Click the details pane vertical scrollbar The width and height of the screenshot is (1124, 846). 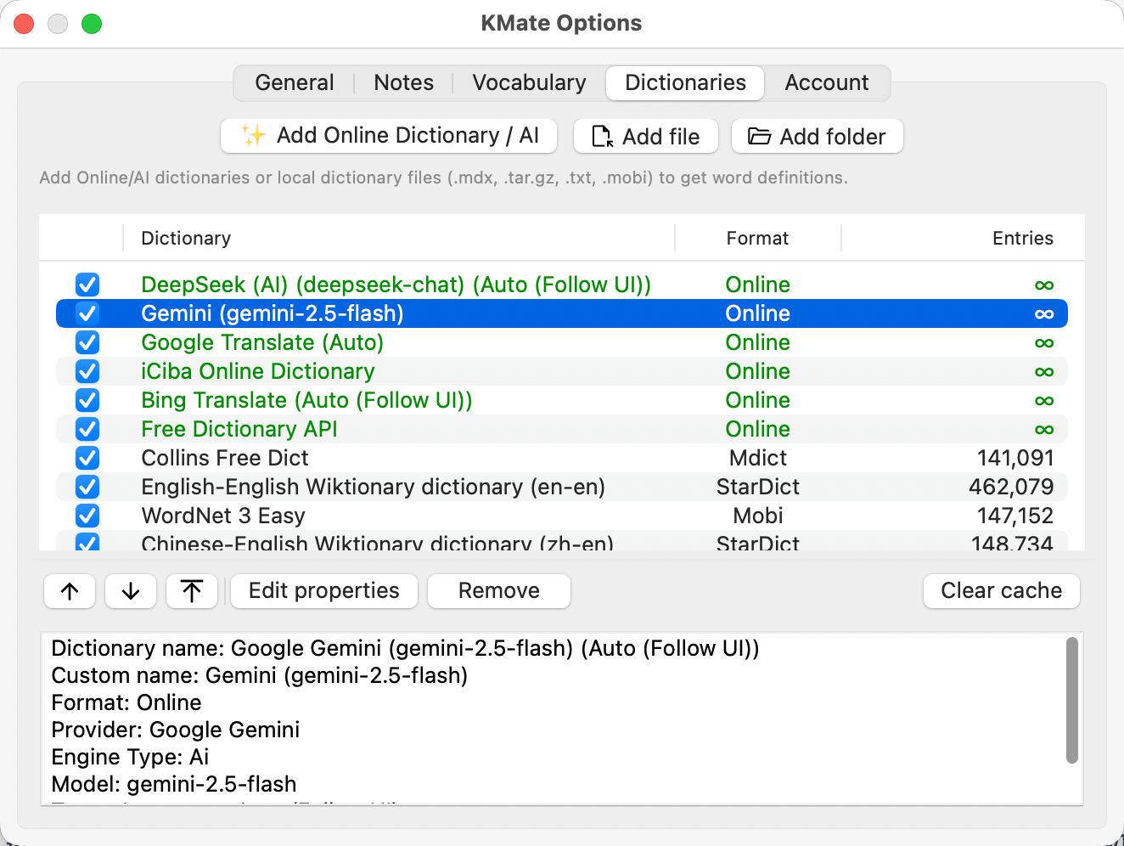pos(1071,701)
